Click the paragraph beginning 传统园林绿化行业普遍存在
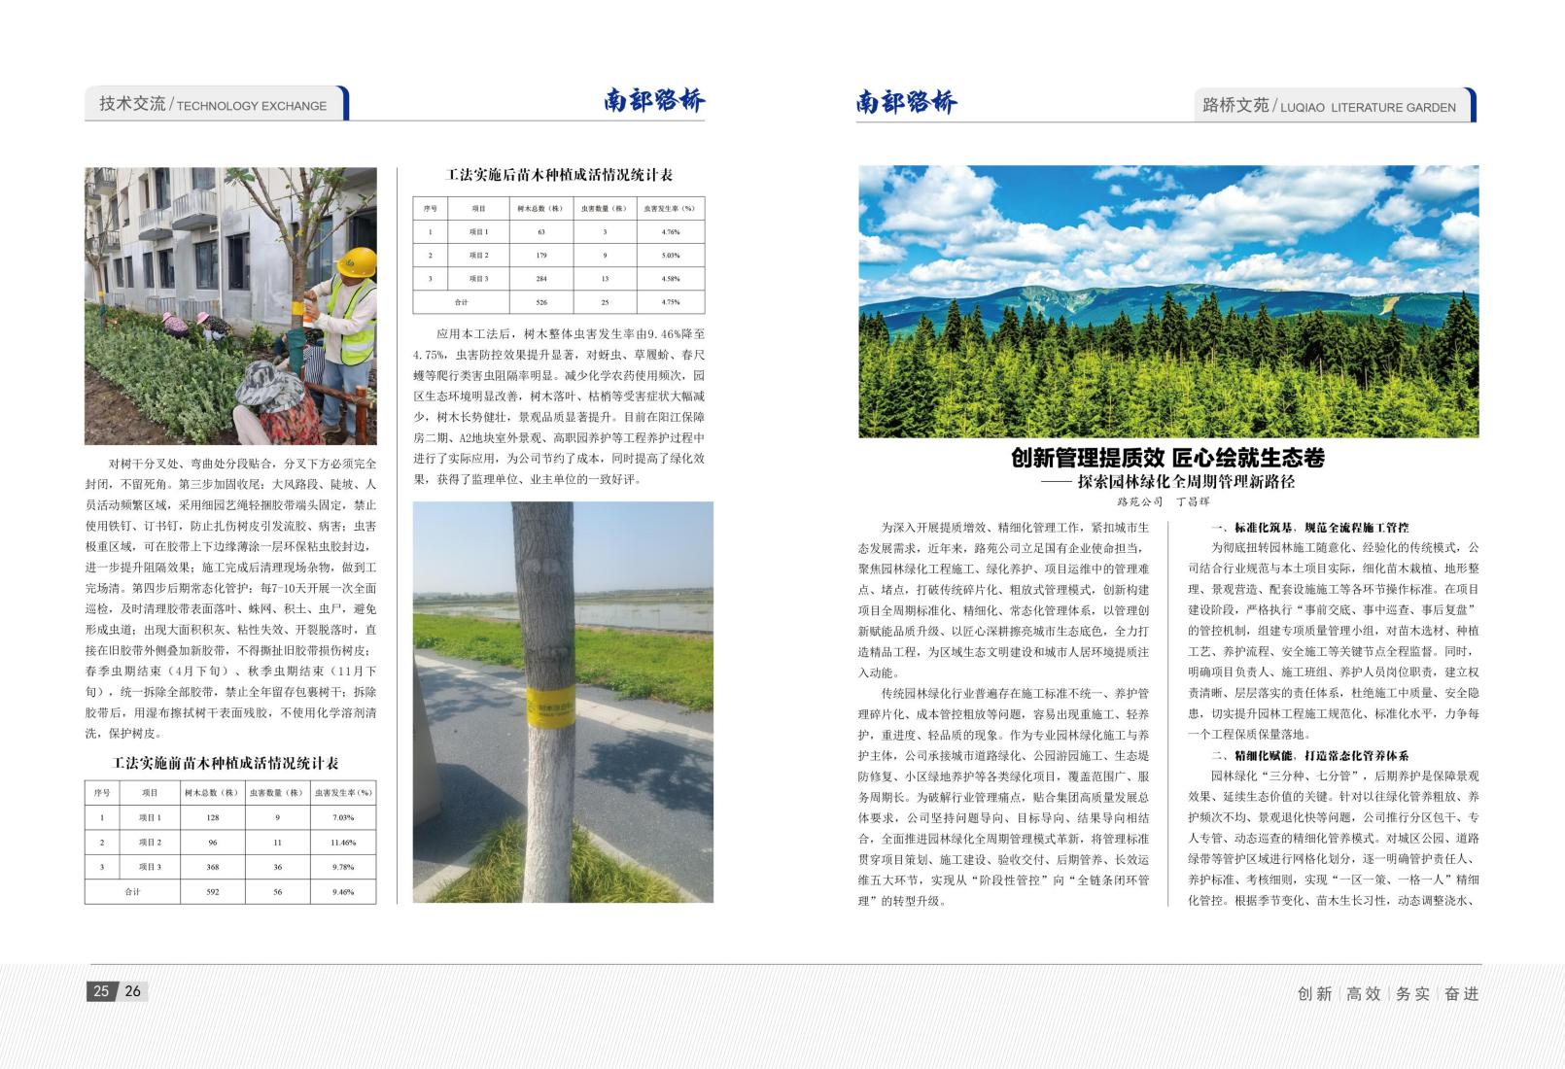This screenshot has height=1069, width=1565. pos(1003,797)
